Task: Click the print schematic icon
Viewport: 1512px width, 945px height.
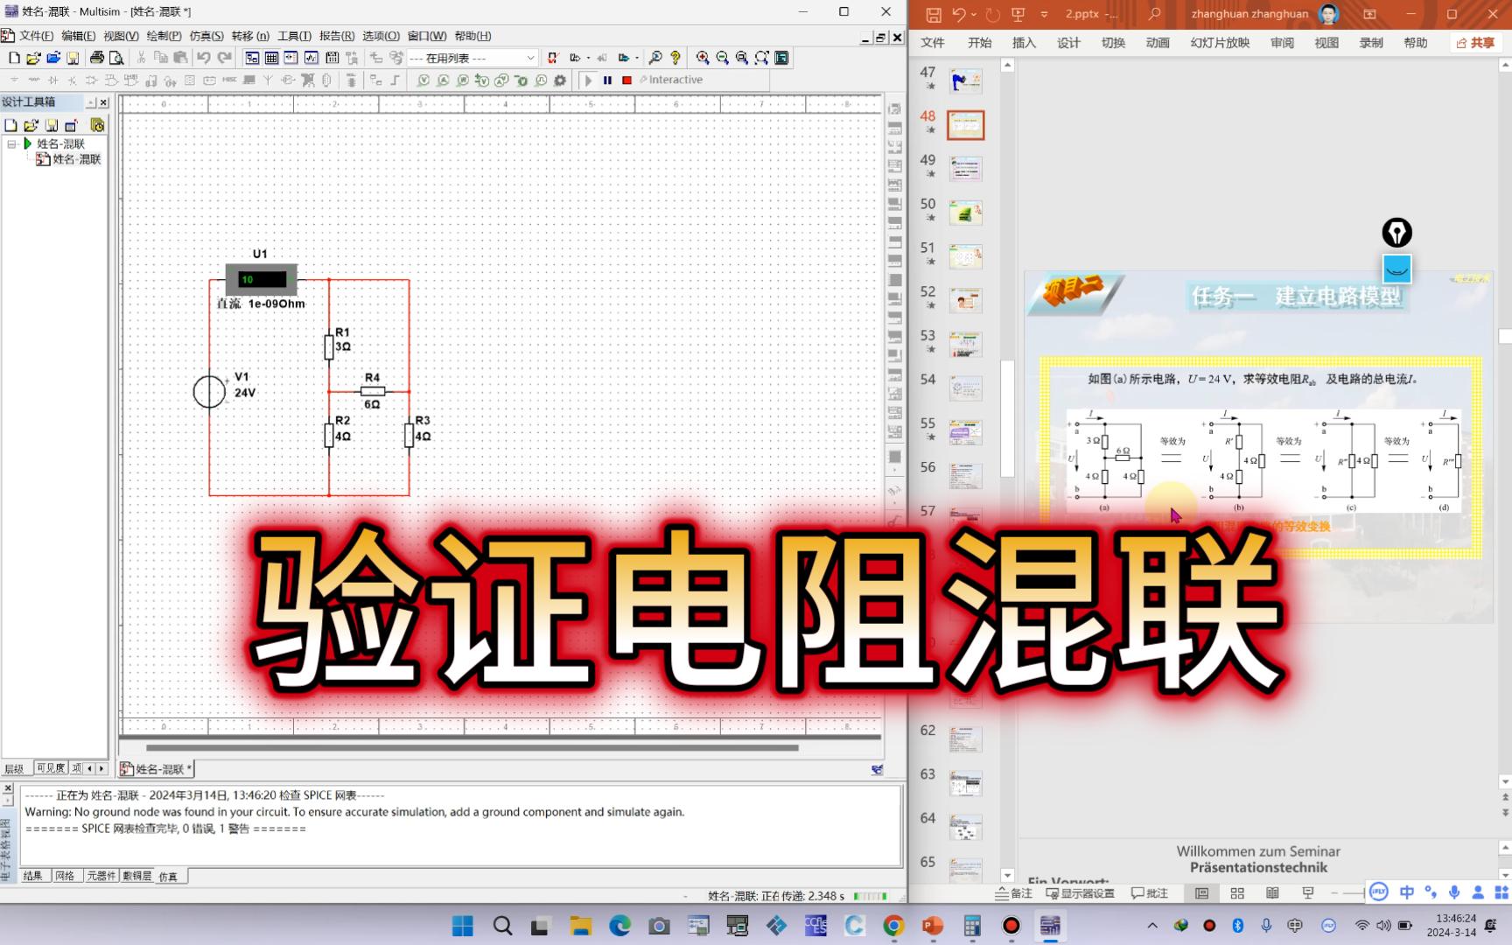Action: click(x=95, y=58)
